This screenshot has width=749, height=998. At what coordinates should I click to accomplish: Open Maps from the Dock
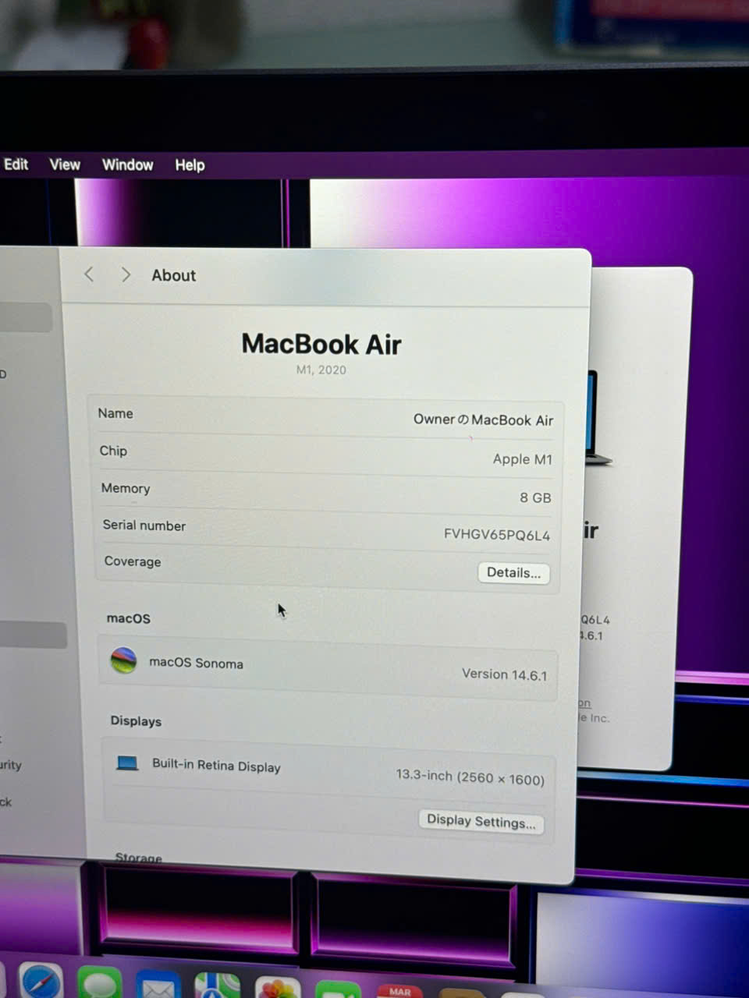pyautogui.click(x=217, y=987)
